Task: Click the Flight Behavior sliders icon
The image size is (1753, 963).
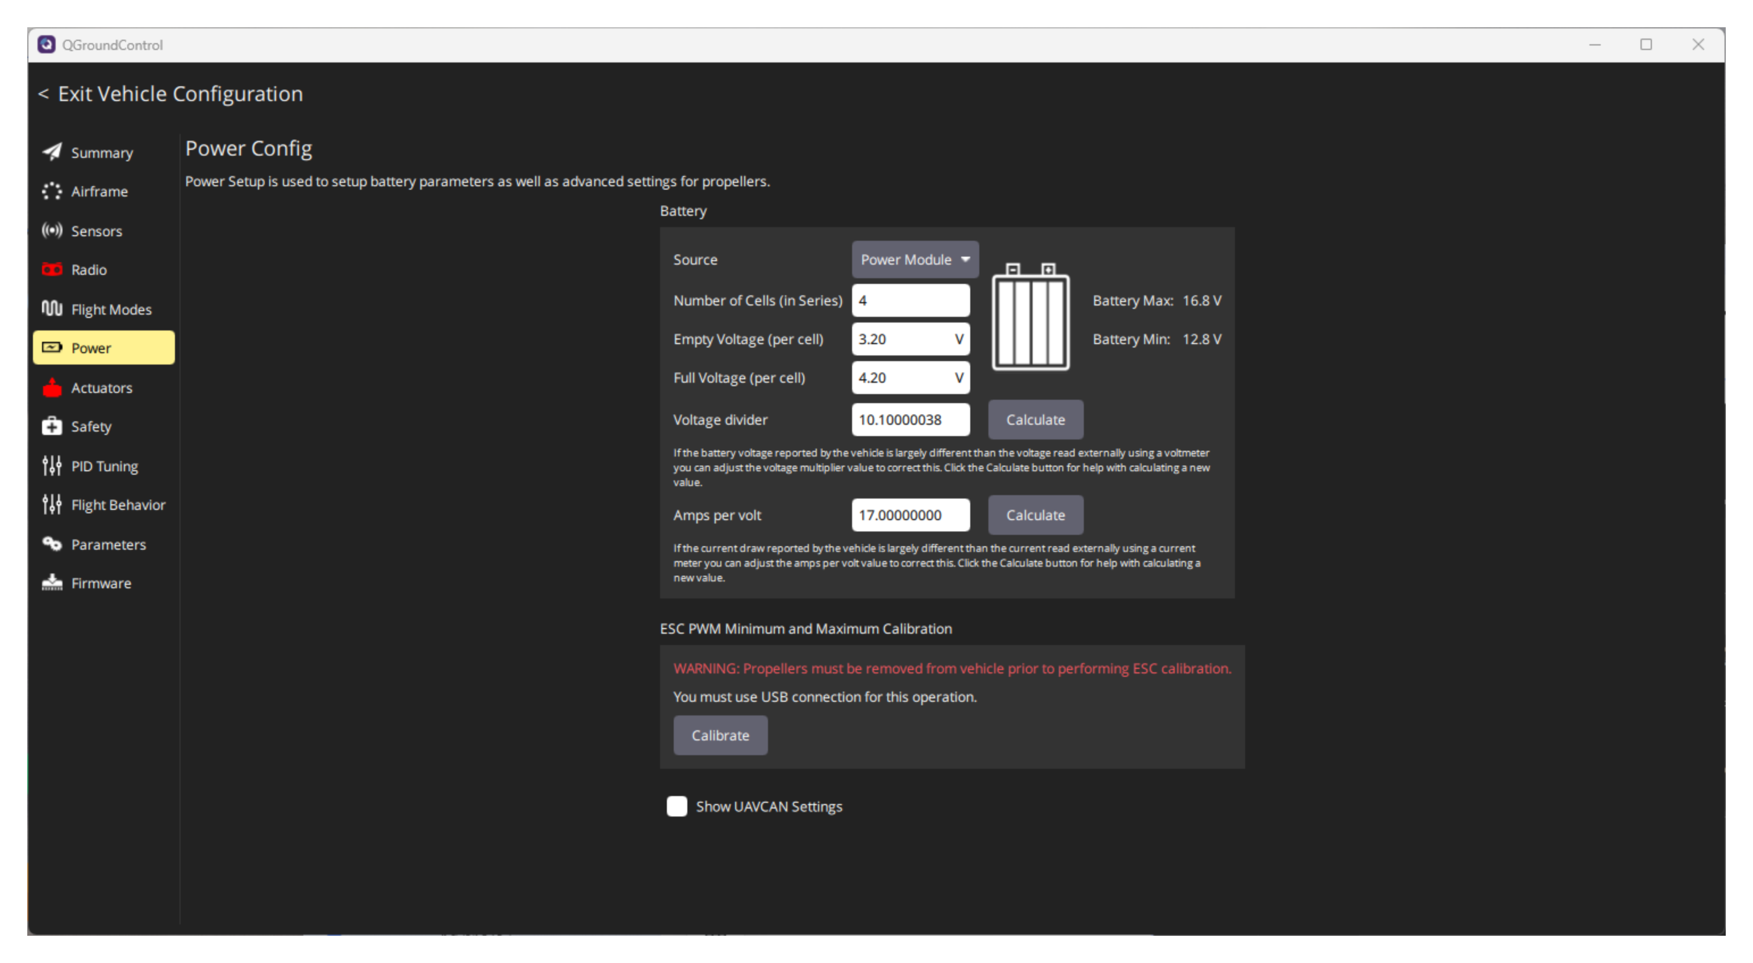Action: click(x=52, y=504)
